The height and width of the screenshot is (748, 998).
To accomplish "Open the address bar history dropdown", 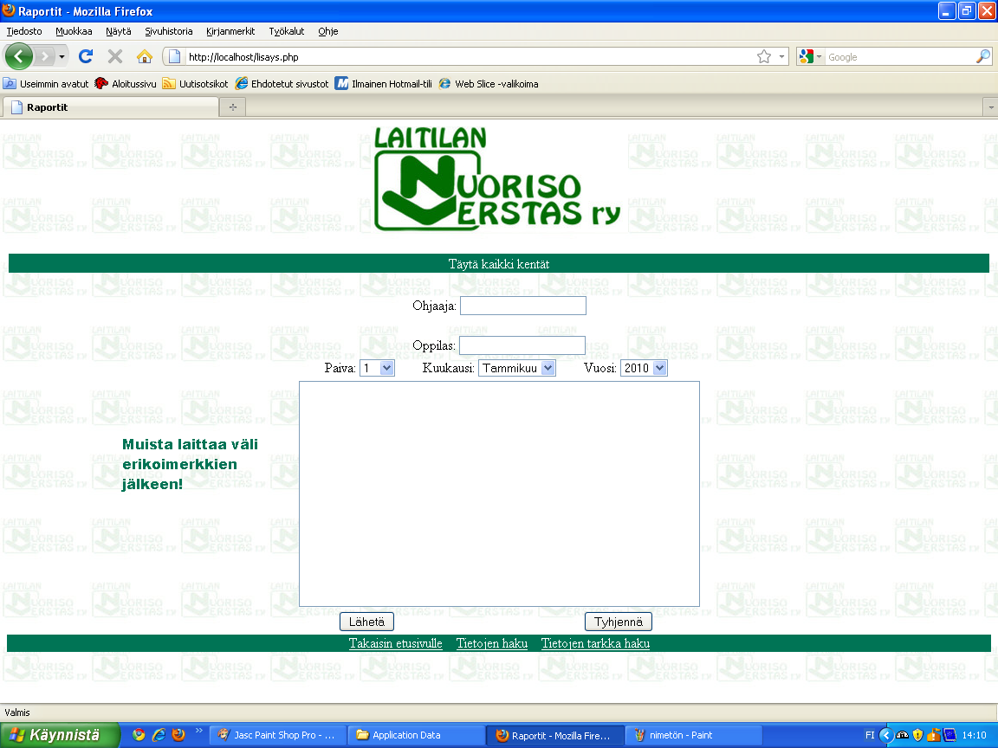I will tap(781, 56).
